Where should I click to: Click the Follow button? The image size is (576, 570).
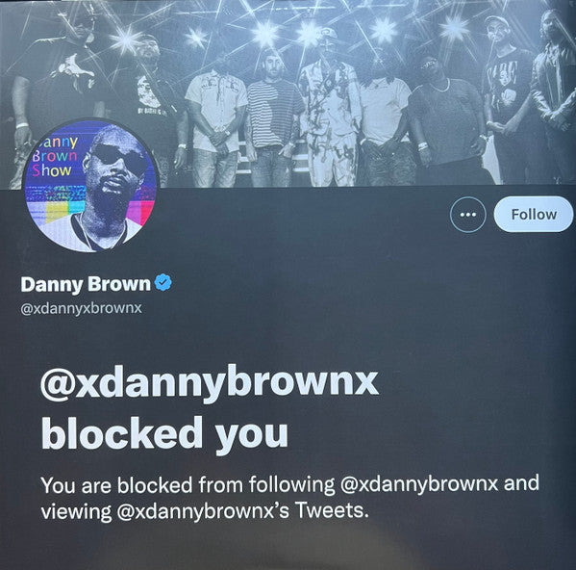coord(534,214)
